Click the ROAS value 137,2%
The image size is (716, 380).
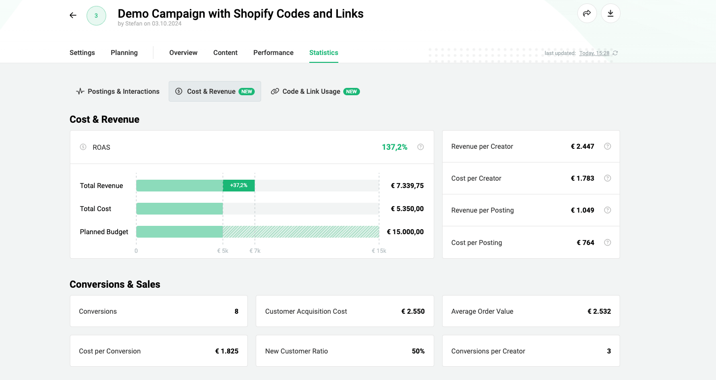[x=394, y=147]
